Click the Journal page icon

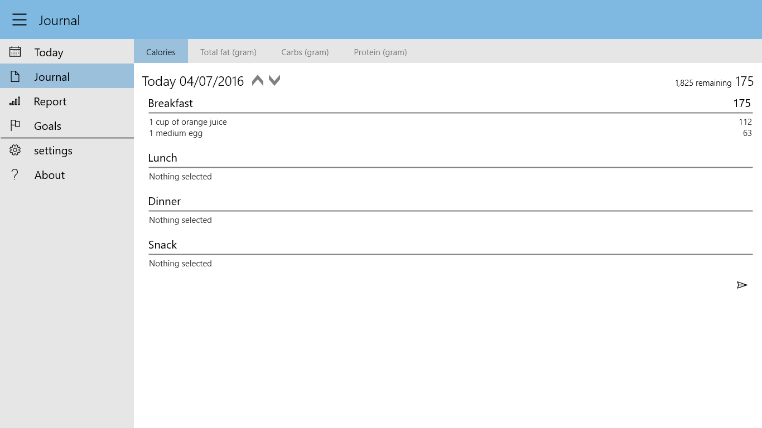(15, 77)
